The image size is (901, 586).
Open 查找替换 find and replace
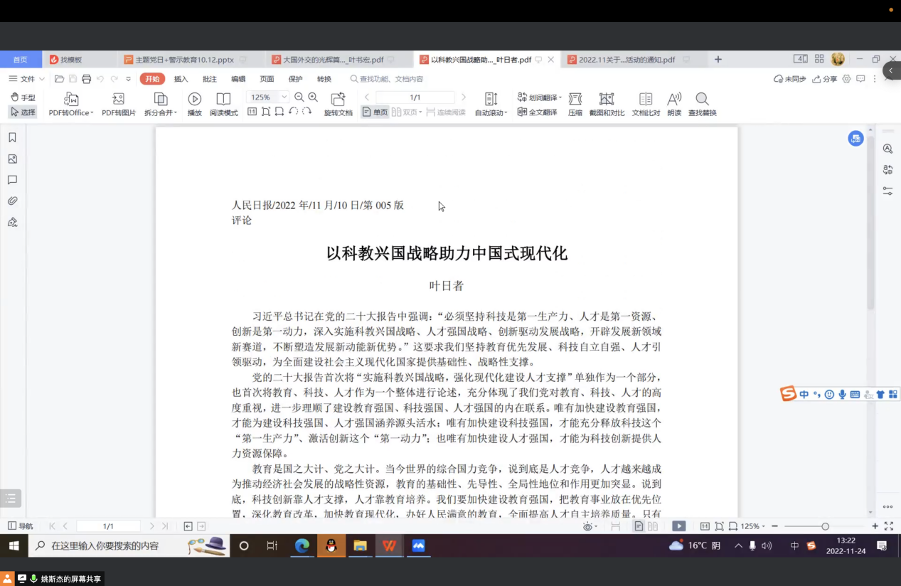[x=702, y=99]
